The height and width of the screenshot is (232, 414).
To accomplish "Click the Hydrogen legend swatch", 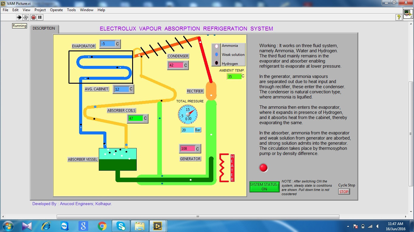I will click(216, 63).
